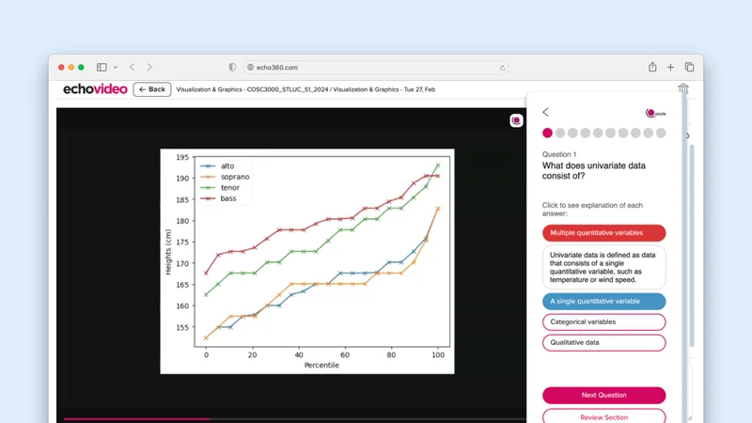Image resolution: width=752 pixels, height=423 pixels.
Task: Open a new Safari tab
Action: (x=670, y=68)
